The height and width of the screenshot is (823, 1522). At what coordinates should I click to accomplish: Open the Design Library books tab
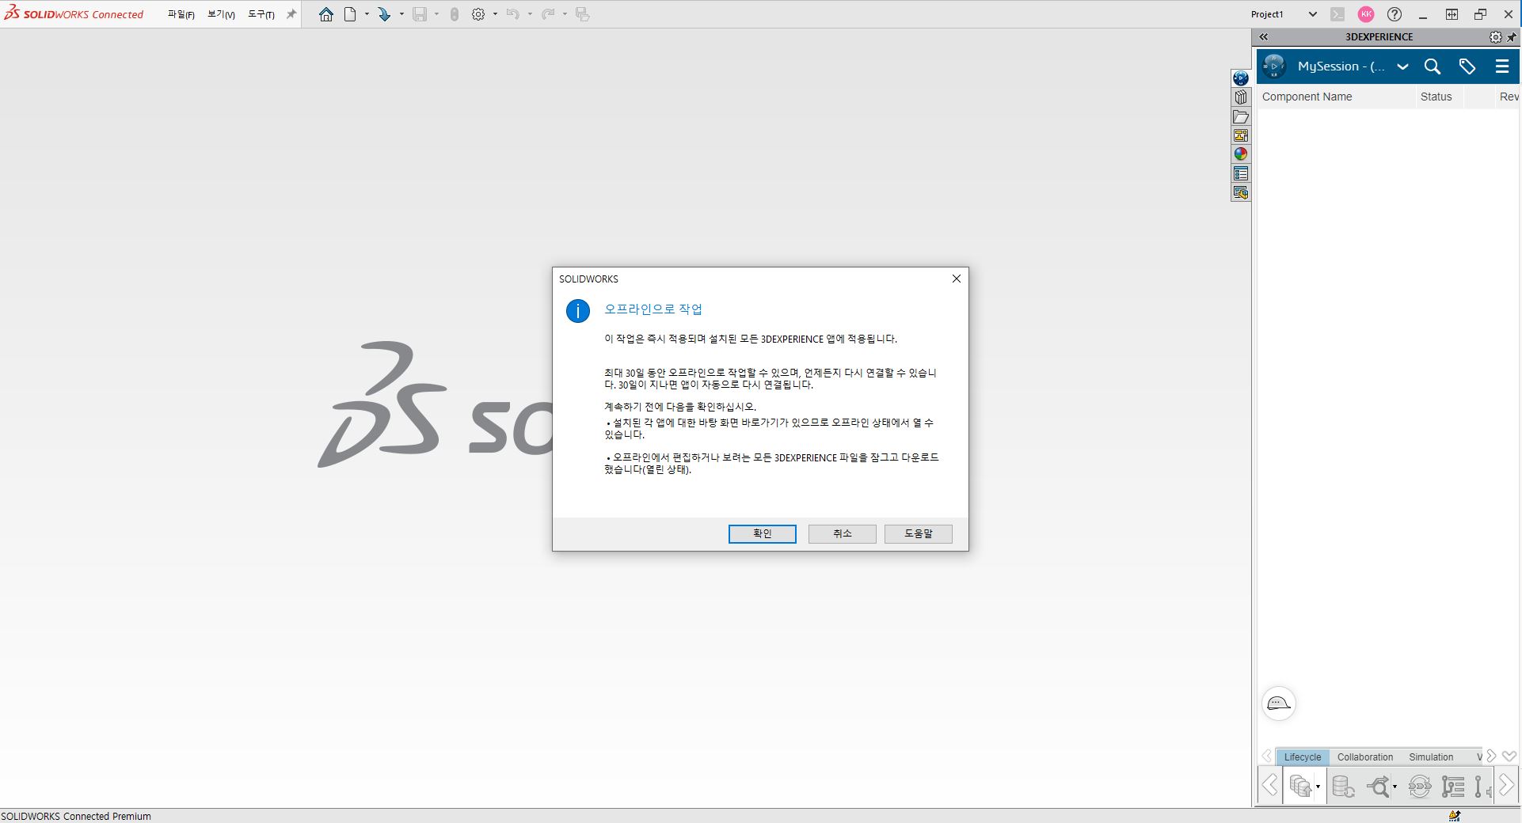1241,97
